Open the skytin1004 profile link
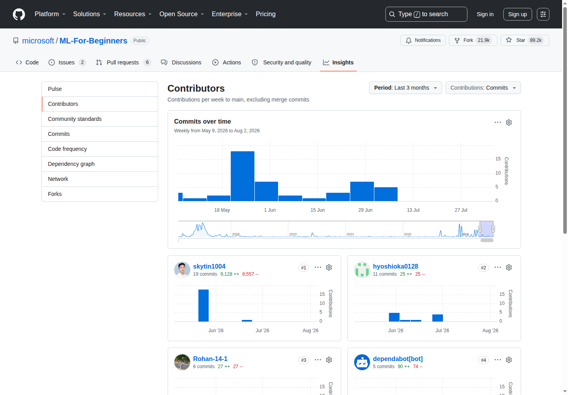 coord(209,266)
